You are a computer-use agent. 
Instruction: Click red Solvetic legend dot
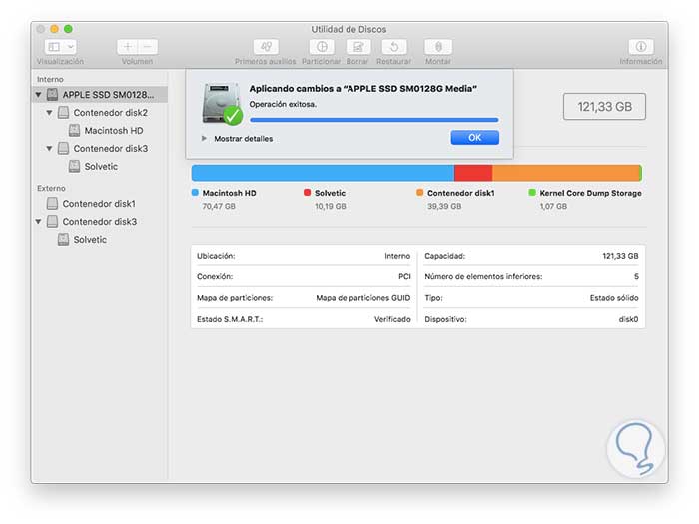pos(307,193)
